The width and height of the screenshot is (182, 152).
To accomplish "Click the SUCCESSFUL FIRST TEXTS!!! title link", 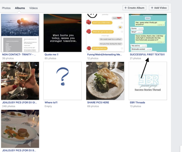I will pos(147,54).
